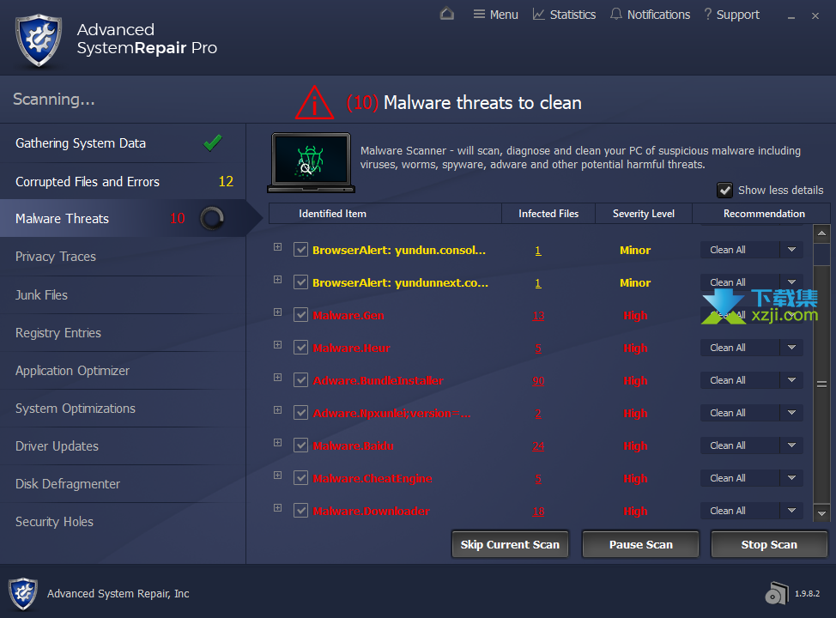Image resolution: width=836 pixels, height=618 pixels.
Task: Uncheck the Malware.Heur checkbox
Action: (x=300, y=348)
